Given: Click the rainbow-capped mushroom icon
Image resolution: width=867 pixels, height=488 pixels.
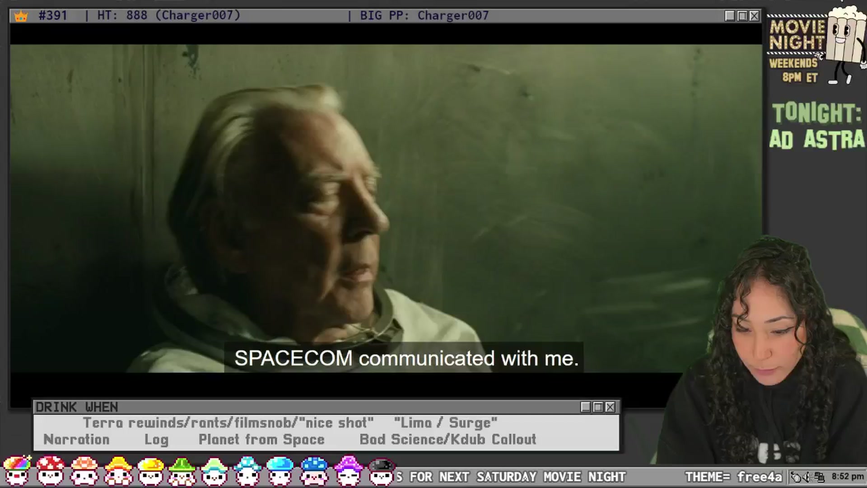Looking at the screenshot, I should (x=17, y=471).
